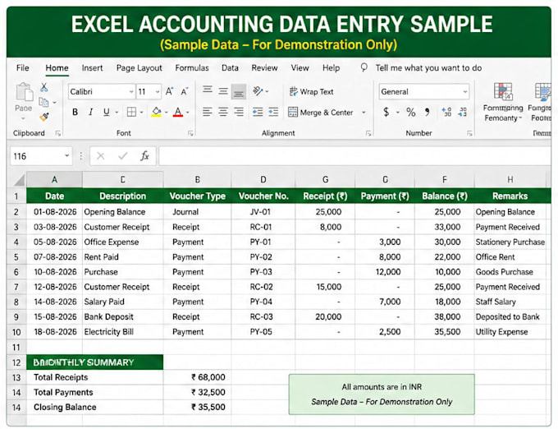
Task: Open the Name Box dropdown arrow
Action: pos(66,155)
